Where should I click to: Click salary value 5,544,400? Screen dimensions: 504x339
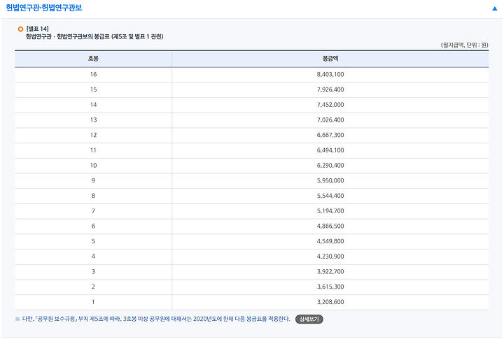pyautogui.click(x=330, y=196)
